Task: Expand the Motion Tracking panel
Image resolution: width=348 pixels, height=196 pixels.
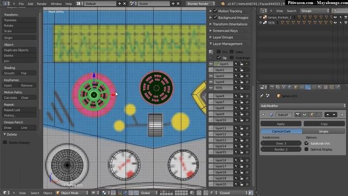Action: [x=210, y=11]
